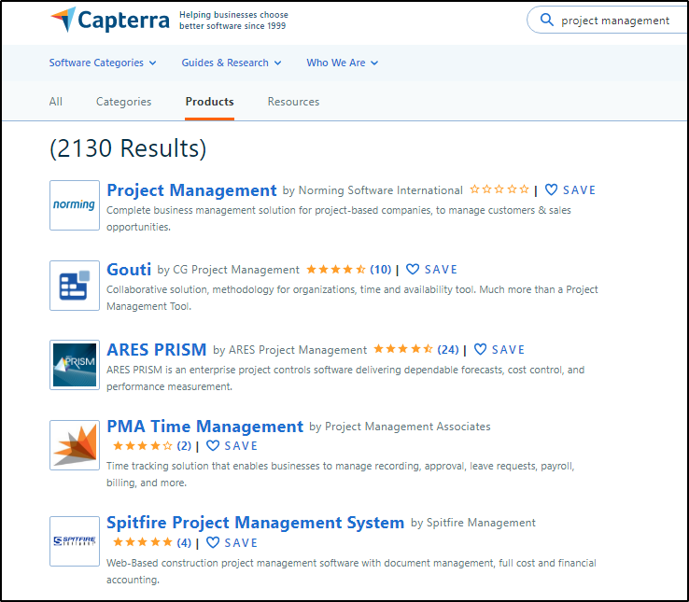The image size is (689, 602).
Task: Click ARES PRISM star rating
Action: [x=403, y=350]
